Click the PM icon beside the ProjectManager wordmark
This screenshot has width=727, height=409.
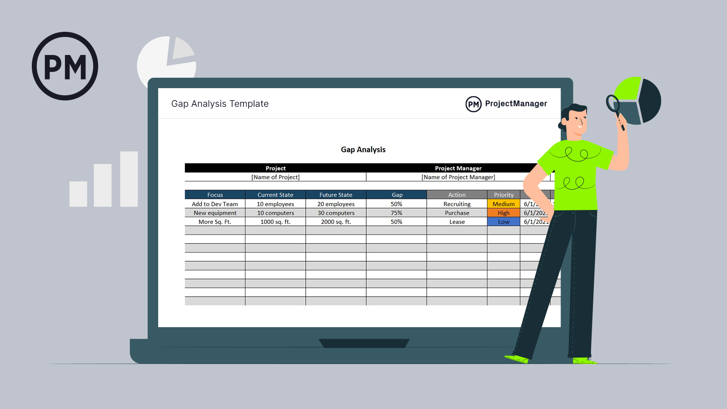[473, 104]
